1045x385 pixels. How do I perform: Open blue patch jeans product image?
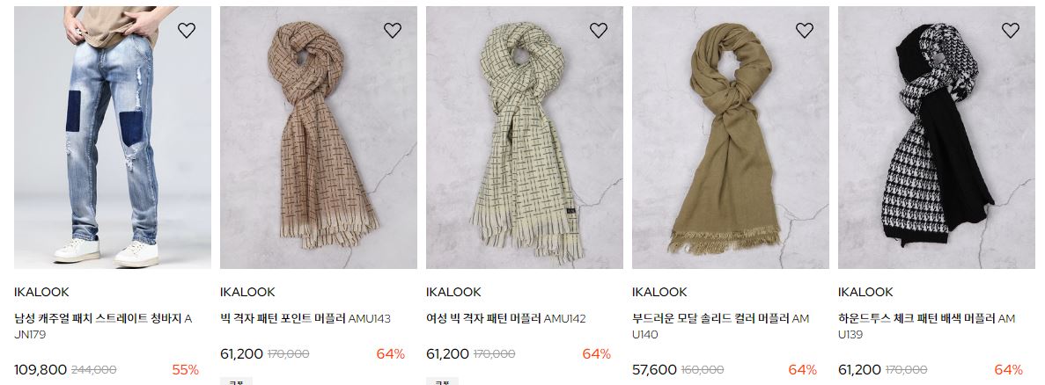click(x=113, y=138)
